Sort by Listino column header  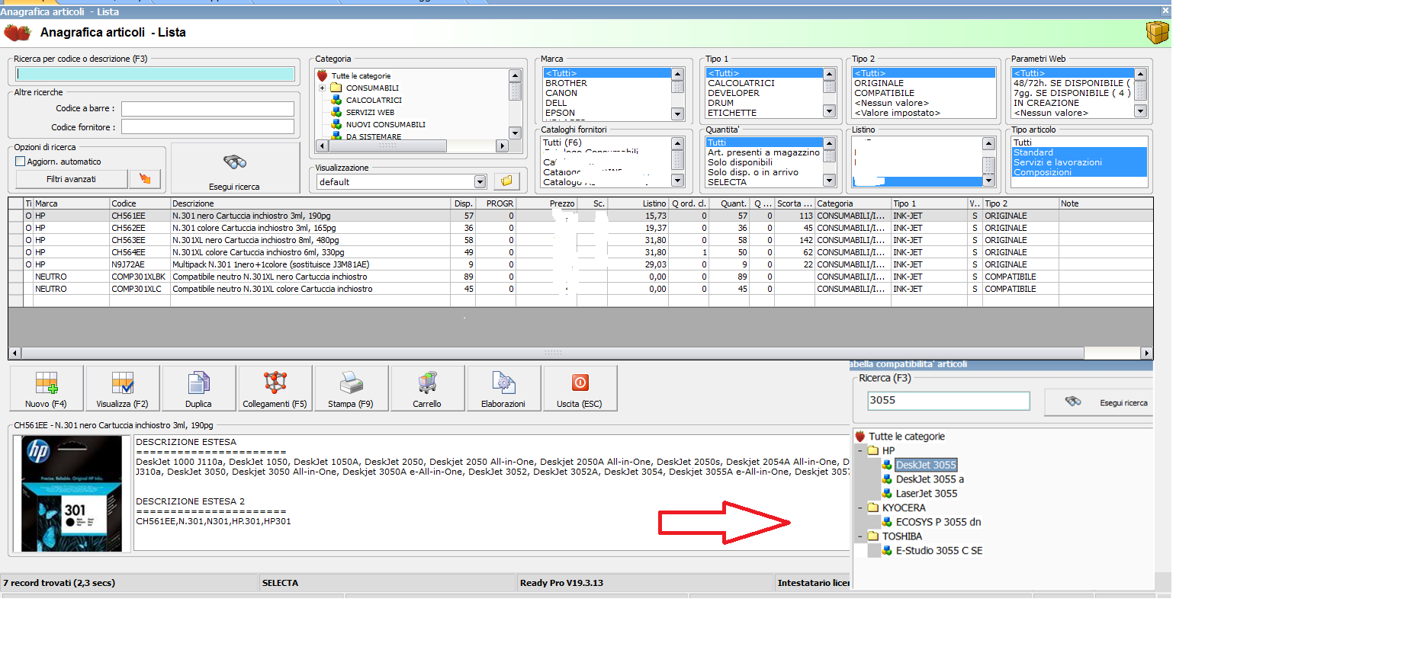638,203
